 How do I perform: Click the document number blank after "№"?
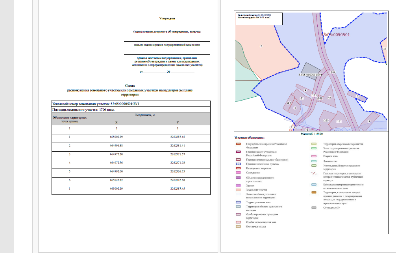click(183, 72)
